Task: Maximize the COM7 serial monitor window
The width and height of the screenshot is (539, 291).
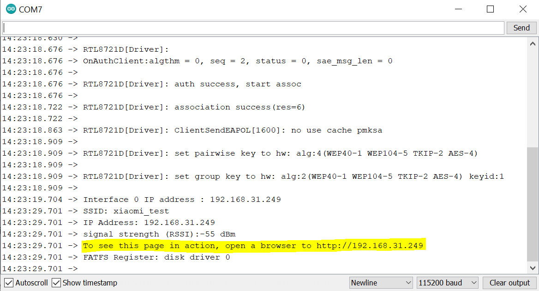Action: point(491,9)
